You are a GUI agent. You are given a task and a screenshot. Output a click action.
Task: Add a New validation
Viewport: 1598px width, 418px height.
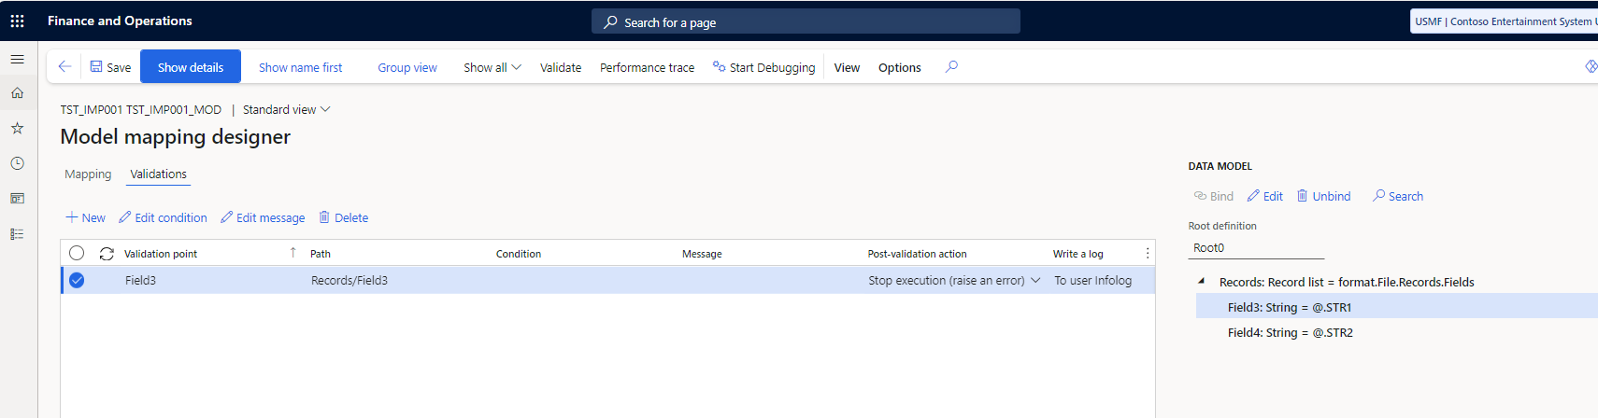(x=85, y=217)
